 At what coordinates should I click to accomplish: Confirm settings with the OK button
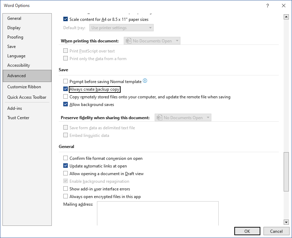tap(247, 231)
